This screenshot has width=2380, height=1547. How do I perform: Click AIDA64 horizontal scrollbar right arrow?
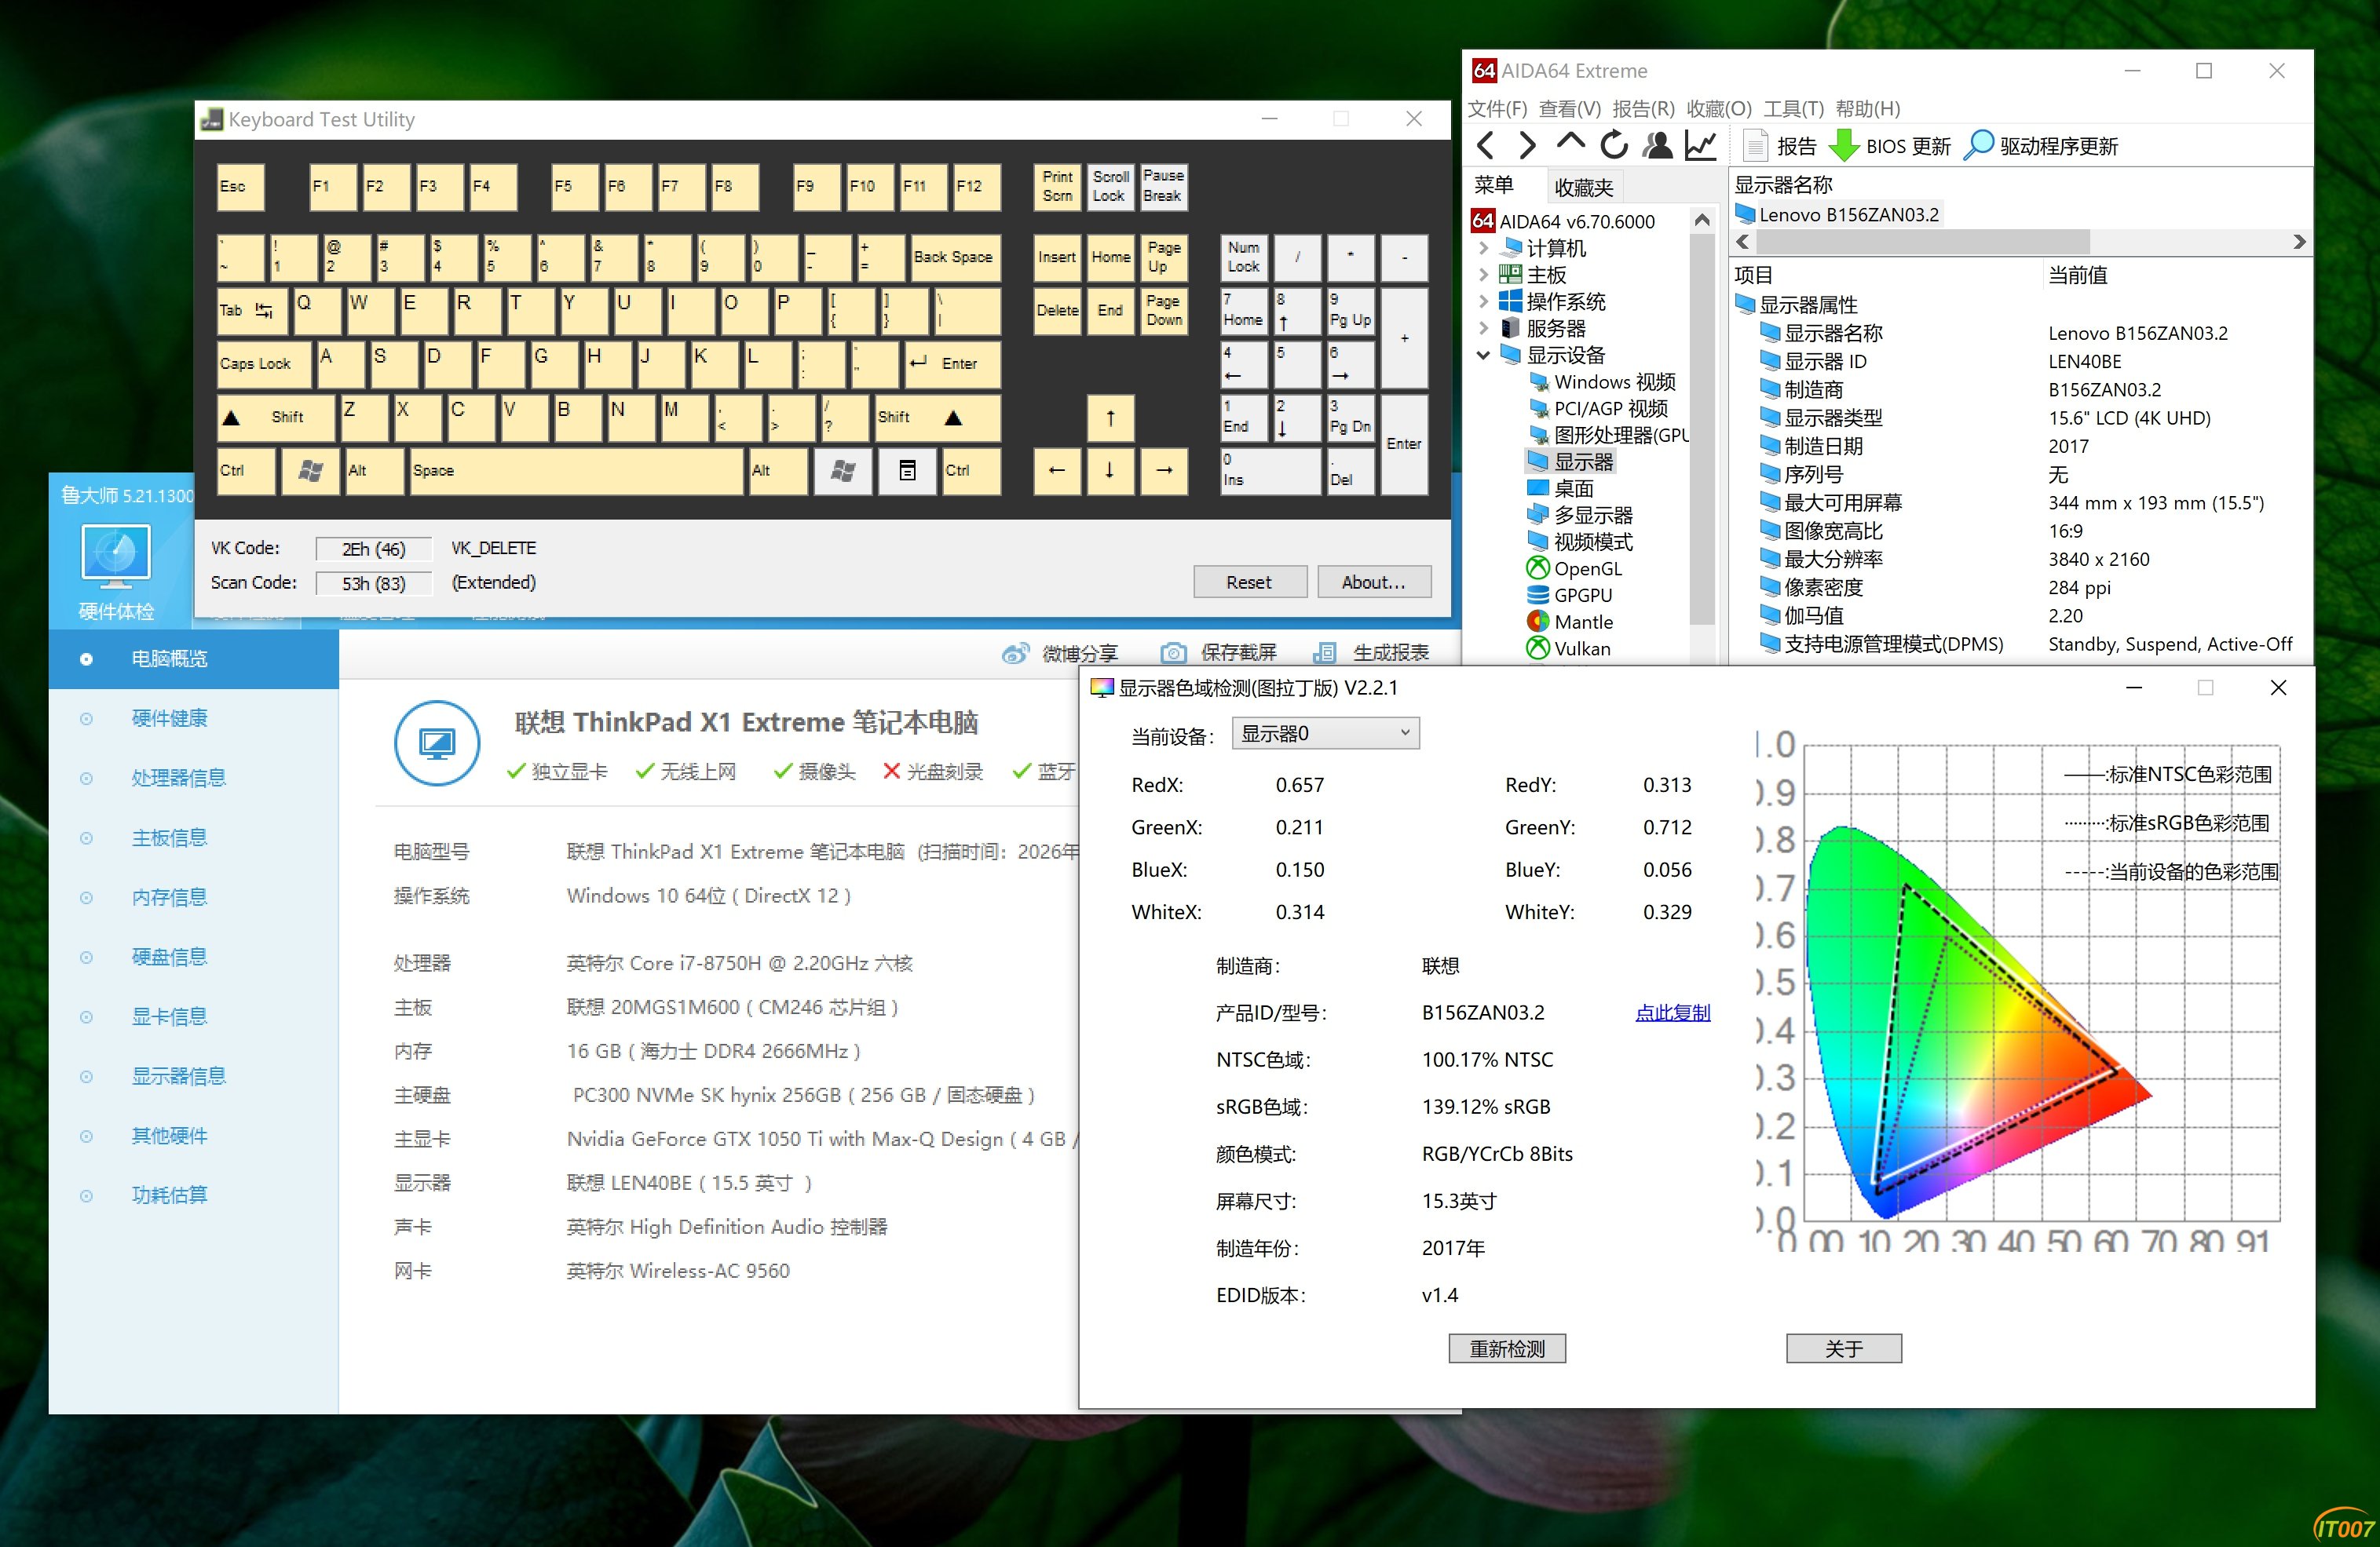(2299, 242)
